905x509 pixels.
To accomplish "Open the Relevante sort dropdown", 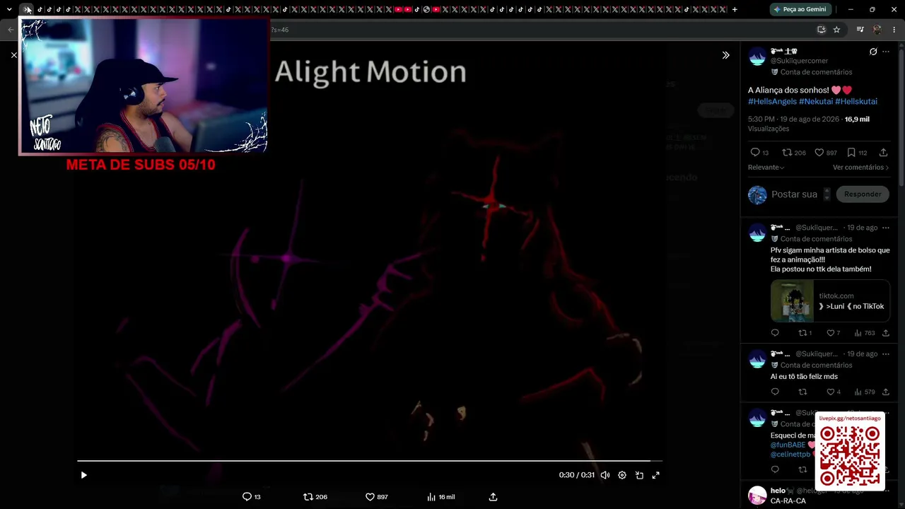I will pyautogui.click(x=766, y=168).
